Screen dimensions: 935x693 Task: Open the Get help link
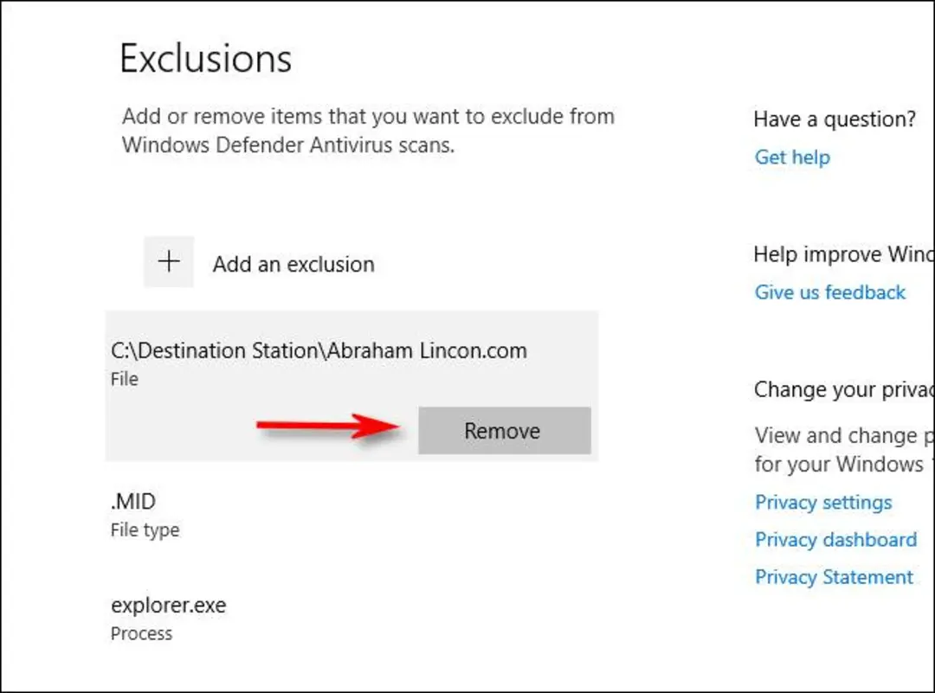point(792,157)
